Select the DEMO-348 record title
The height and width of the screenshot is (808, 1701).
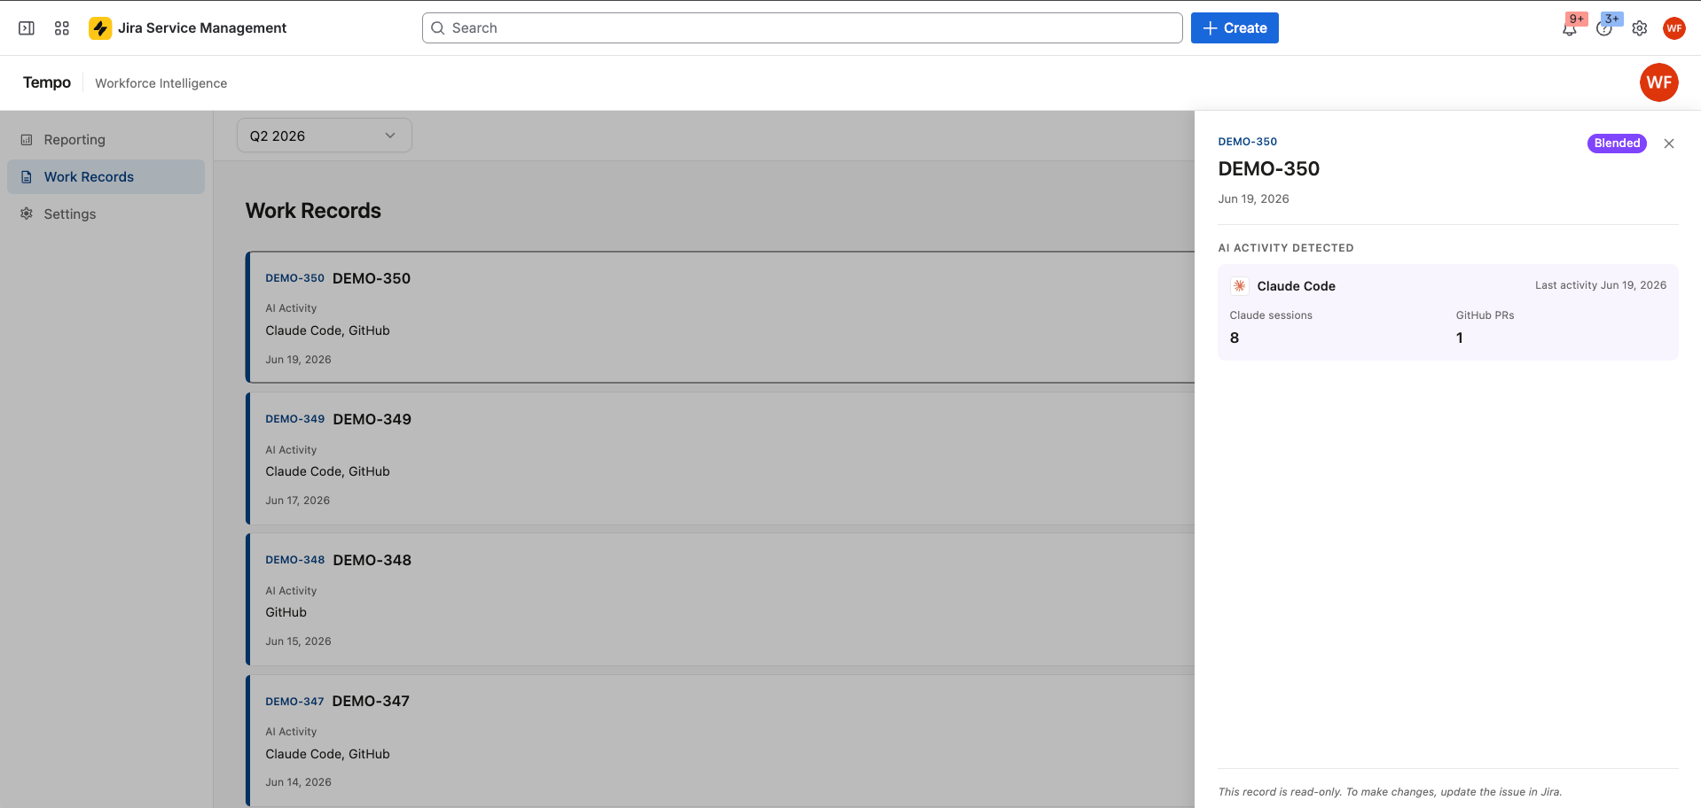click(x=372, y=560)
